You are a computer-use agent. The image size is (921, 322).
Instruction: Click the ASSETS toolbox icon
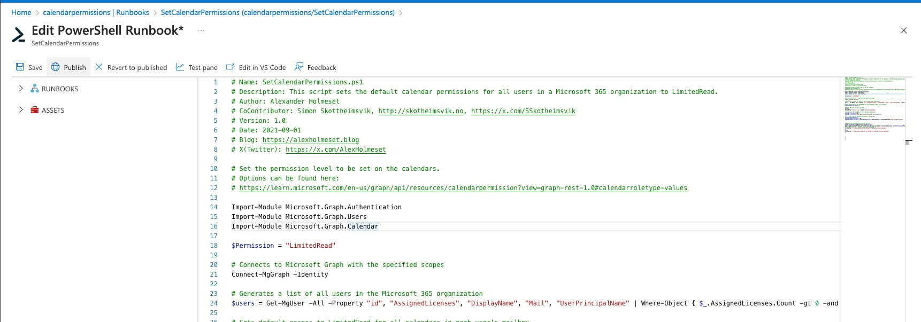(35, 110)
